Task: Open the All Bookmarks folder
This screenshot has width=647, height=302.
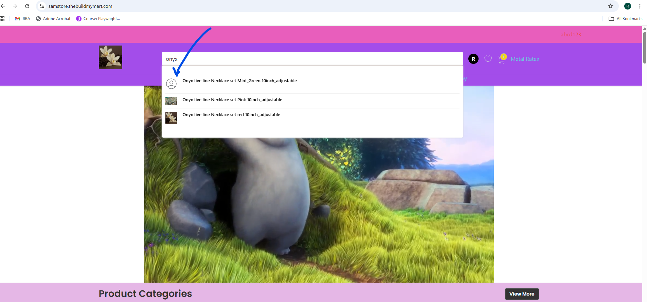Action: click(x=626, y=19)
